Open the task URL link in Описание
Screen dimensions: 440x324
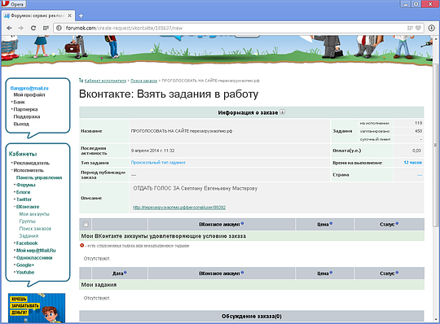(x=179, y=208)
